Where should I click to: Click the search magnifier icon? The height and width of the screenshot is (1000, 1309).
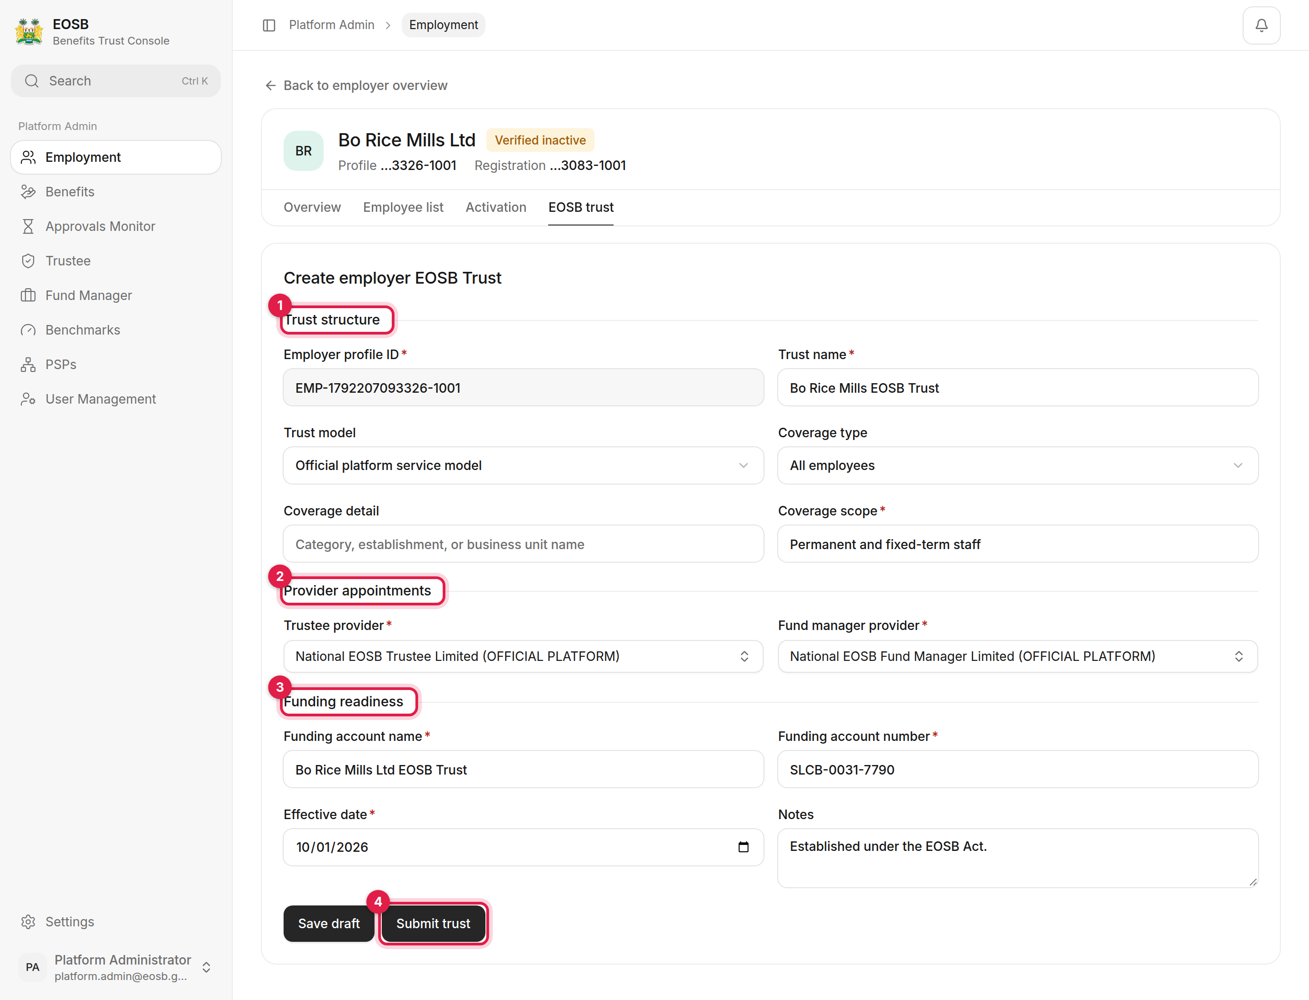[32, 81]
